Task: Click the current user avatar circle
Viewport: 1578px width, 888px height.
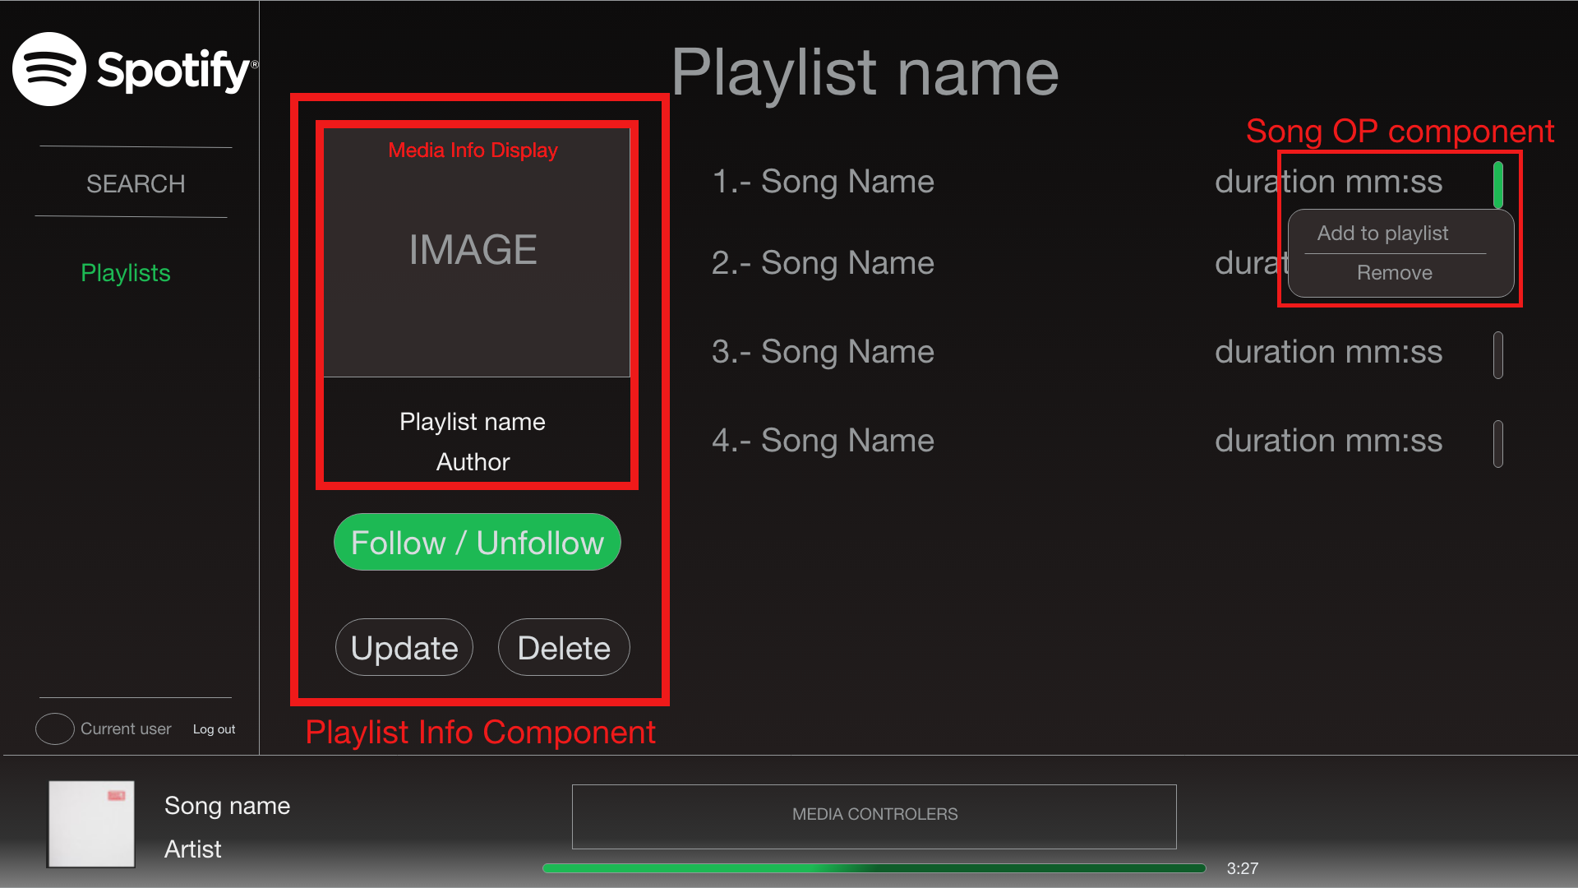Action: [x=55, y=728]
